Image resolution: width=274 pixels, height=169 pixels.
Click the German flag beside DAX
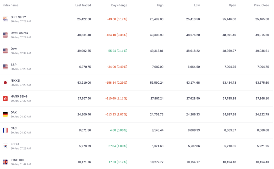coord(5,114)
